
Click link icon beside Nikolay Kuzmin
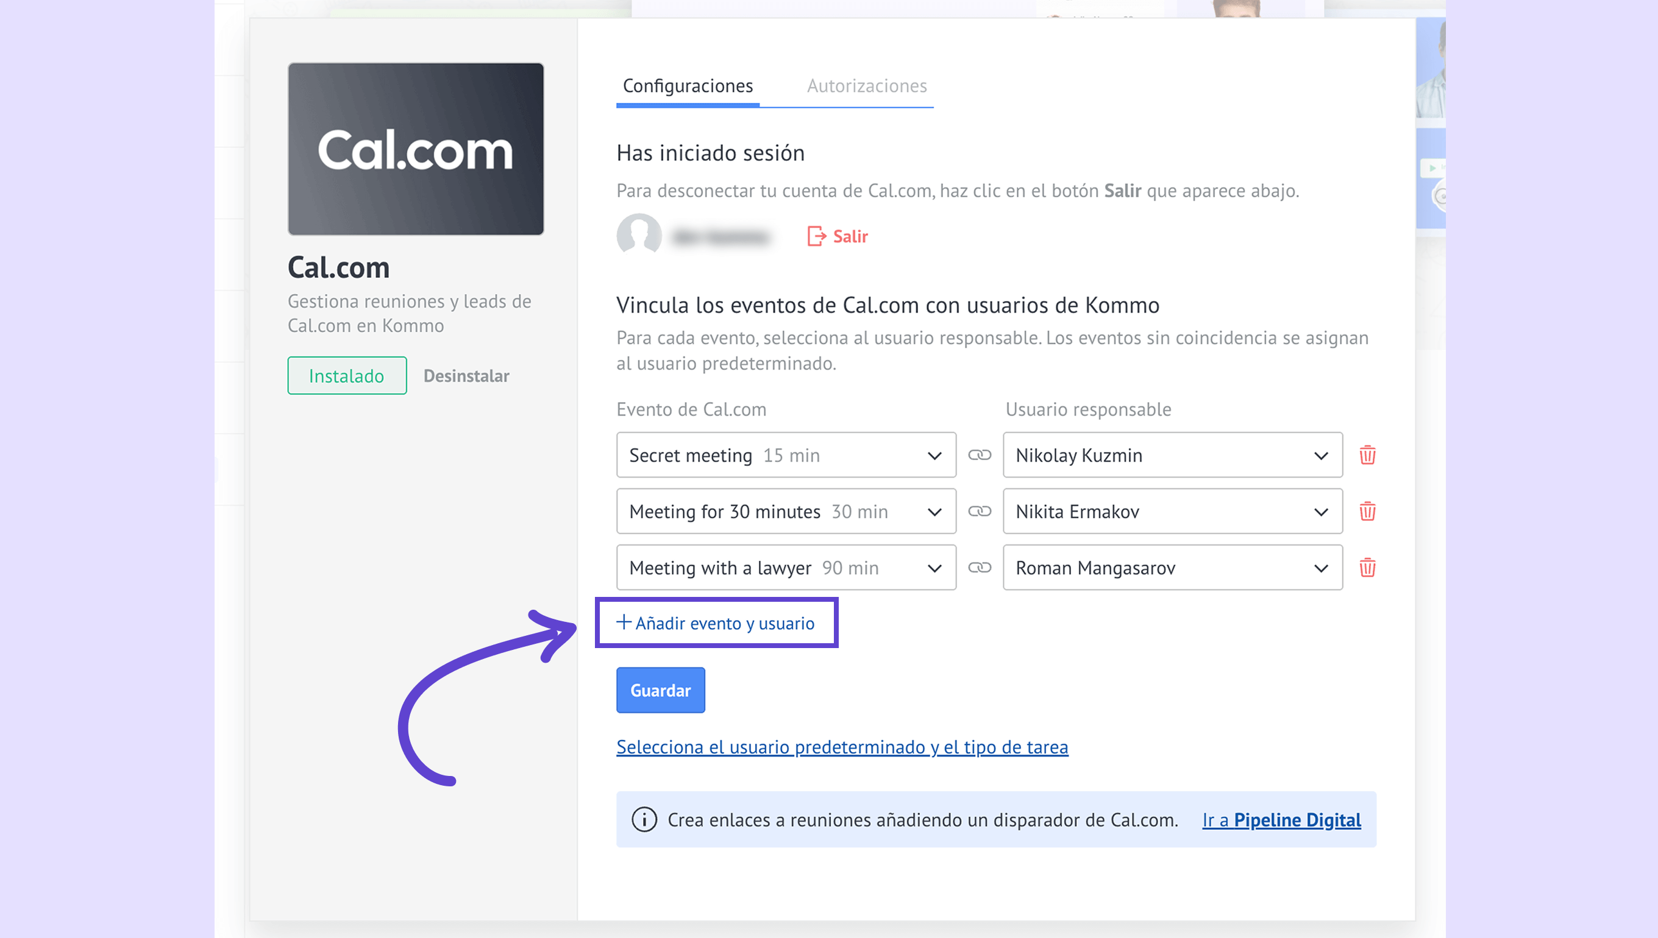pyautogui.click(x=978, y=455)
